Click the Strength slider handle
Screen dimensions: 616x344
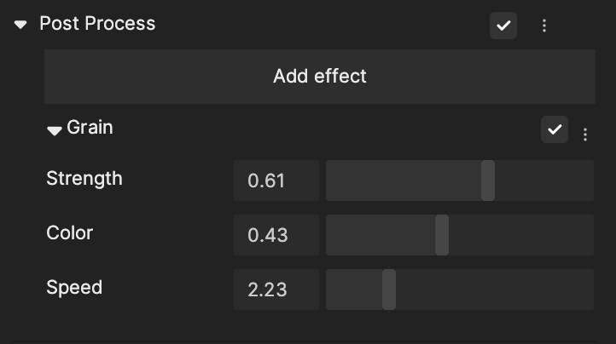pos(488,181)
